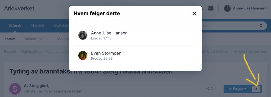Open Anne-Lise Hansen's profile name link
Image resolution: width=271 pixels, height=97 pixels.
109,33
